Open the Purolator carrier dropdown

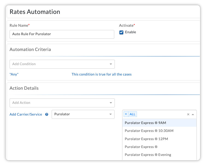pos(83,114)
